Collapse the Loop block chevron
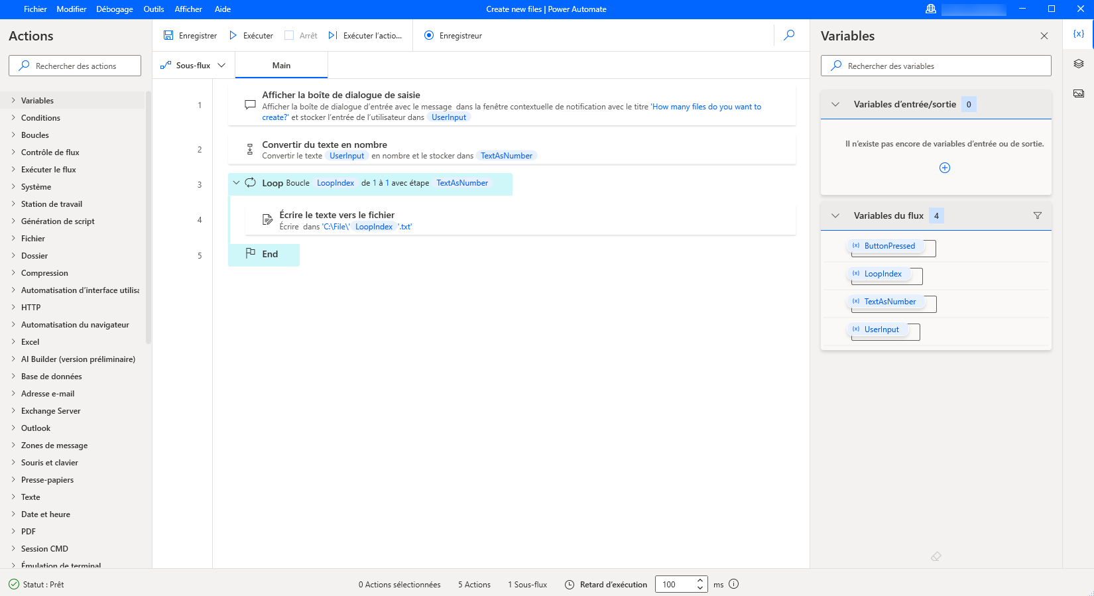Image resolution: width=1094 pixels, height=596 pixels. 236,182
